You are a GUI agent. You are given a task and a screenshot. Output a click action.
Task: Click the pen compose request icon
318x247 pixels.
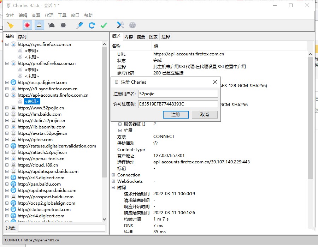tap(80, 25)
